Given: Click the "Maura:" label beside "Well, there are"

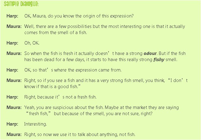Looking at the screenshot, I should tap(14, 26).
